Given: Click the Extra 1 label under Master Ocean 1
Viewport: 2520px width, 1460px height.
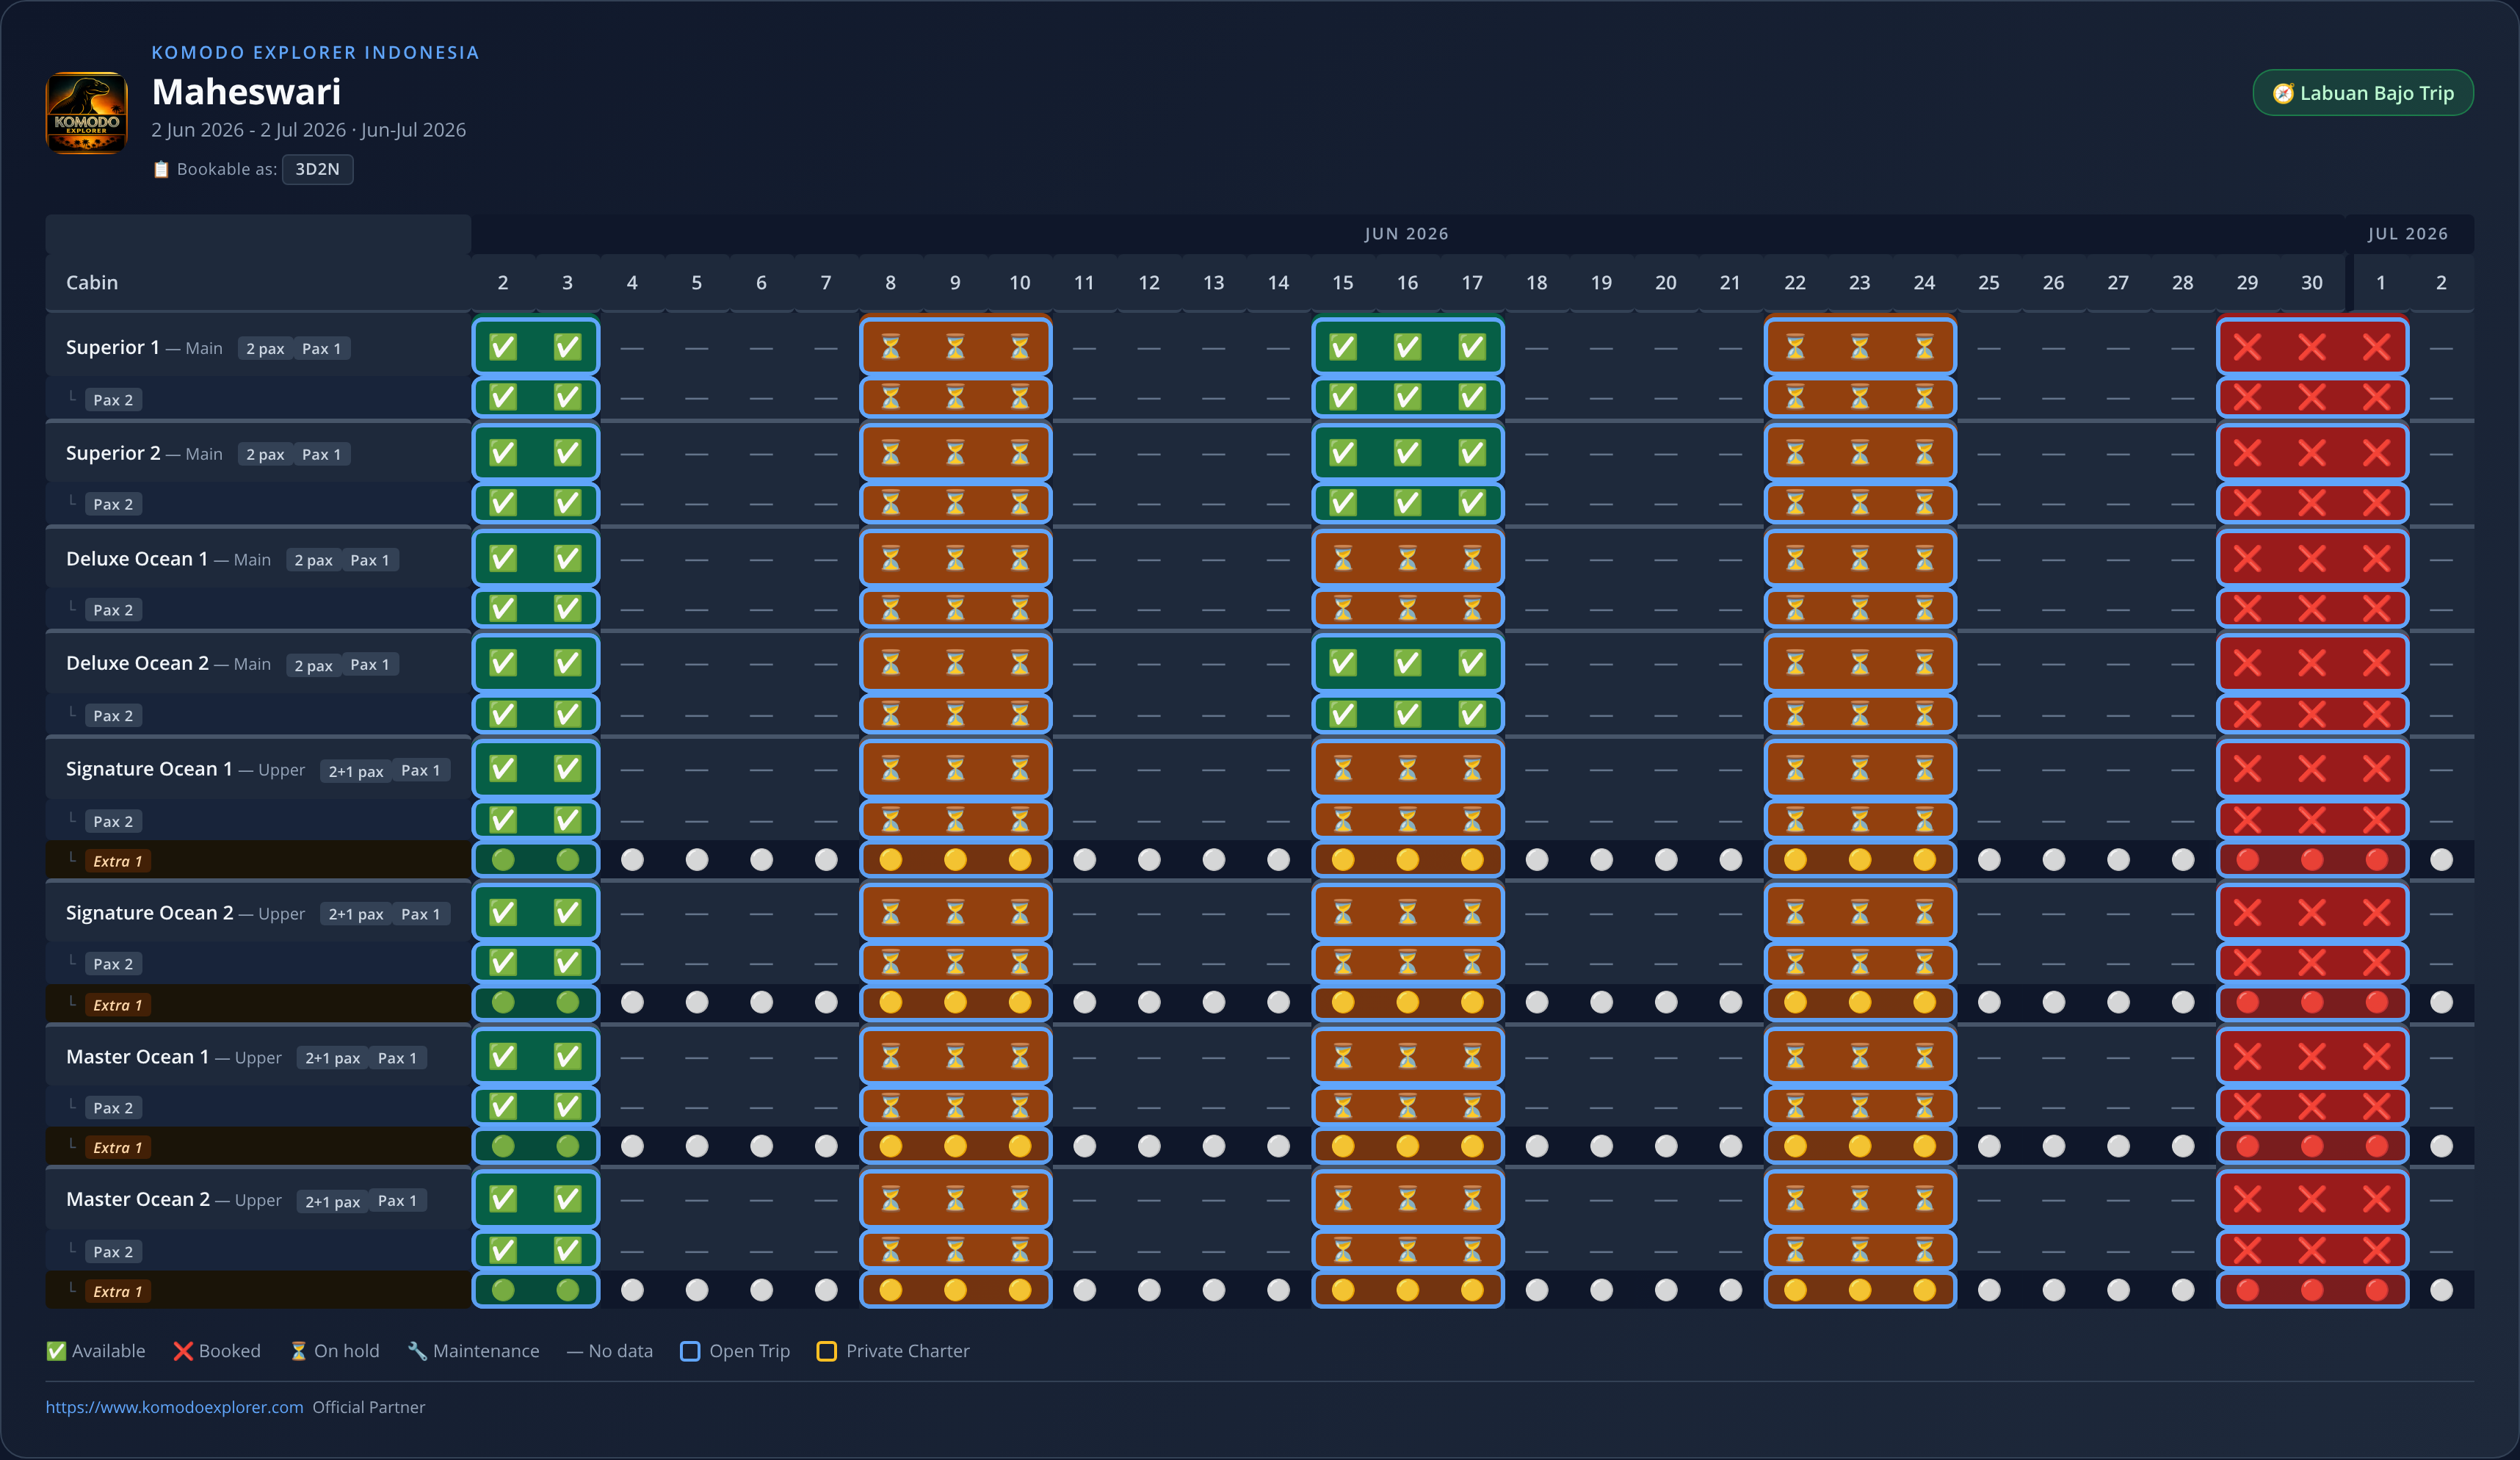Looking at the screenshot, I should (x=118, y=1148).
